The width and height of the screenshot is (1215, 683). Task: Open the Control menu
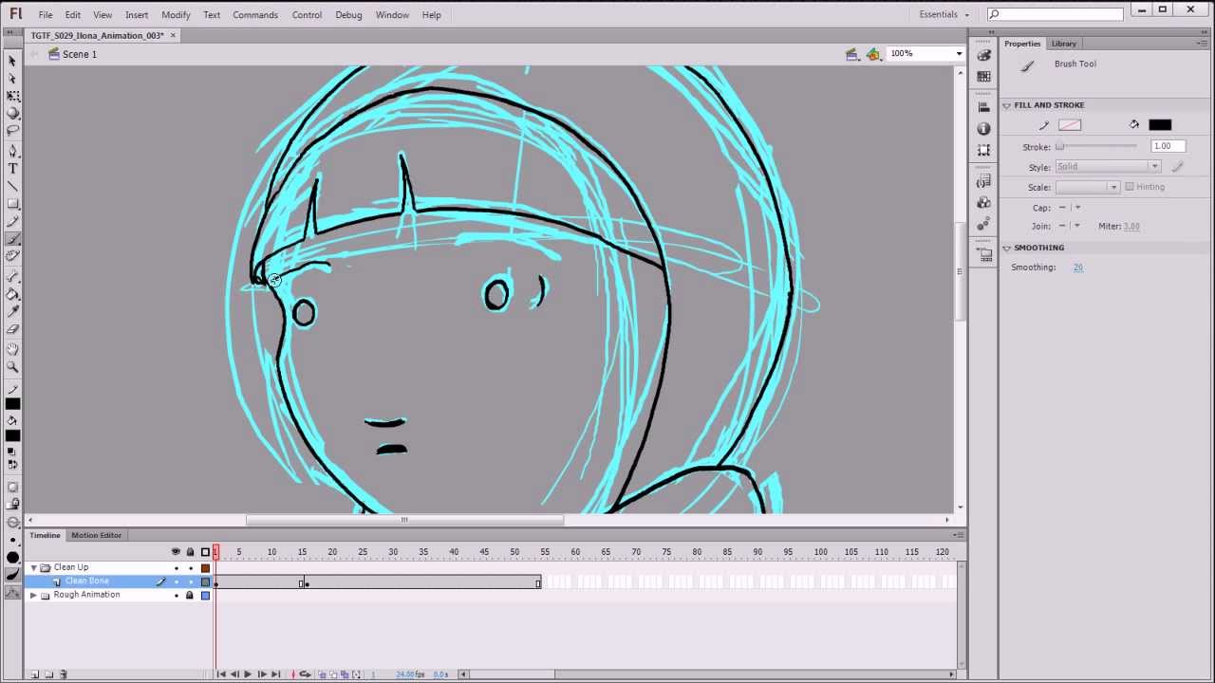307,15
